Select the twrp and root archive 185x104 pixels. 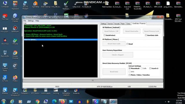[x=127, y=5]
